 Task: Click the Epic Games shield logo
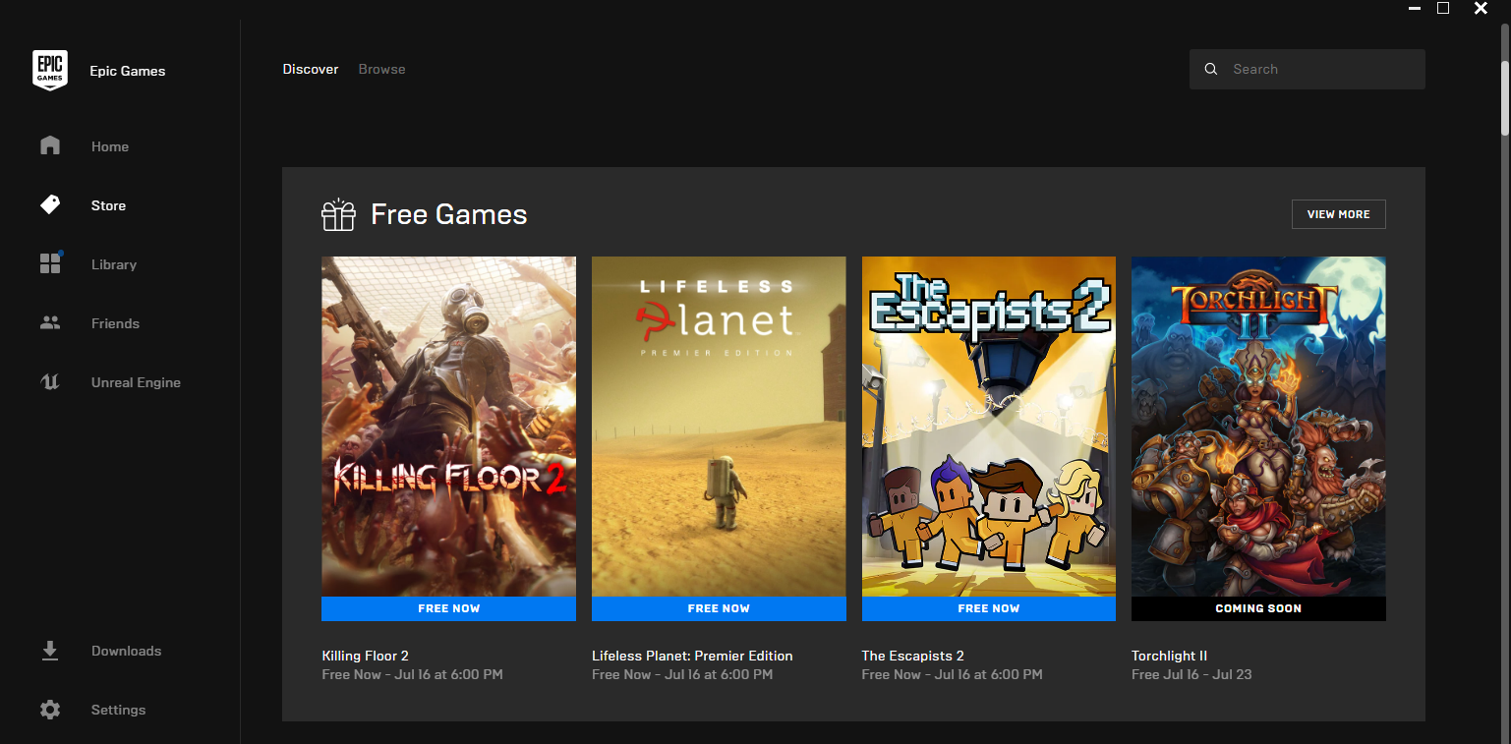[x=50, y=70]
